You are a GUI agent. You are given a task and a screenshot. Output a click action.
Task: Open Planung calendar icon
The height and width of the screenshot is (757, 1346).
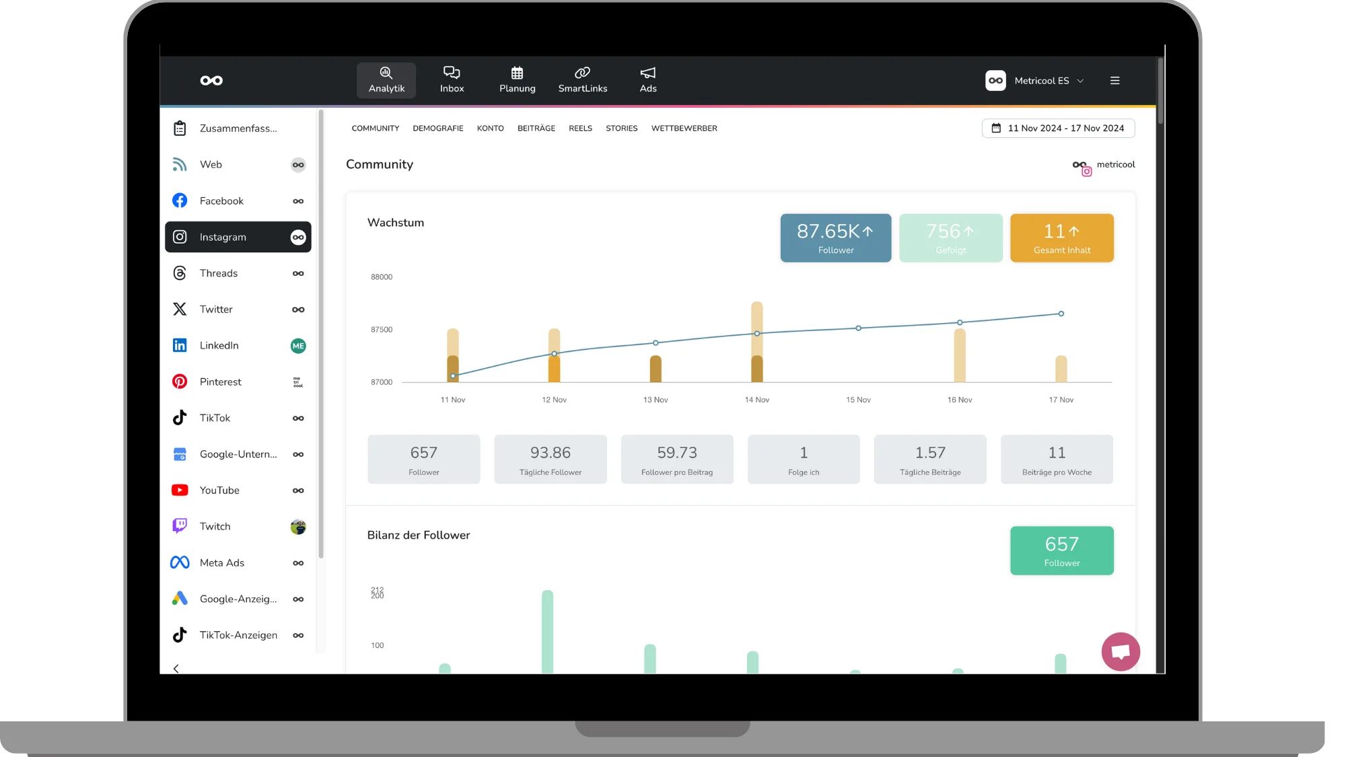517,80
